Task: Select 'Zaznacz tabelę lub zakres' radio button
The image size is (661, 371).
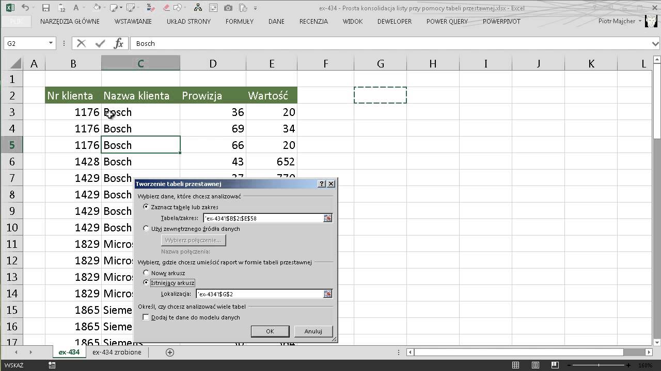Action: pyautogui.click(x=146, y=207)
